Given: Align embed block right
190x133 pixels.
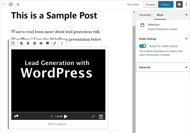Looking at the screenshot, I should [35, 43].
